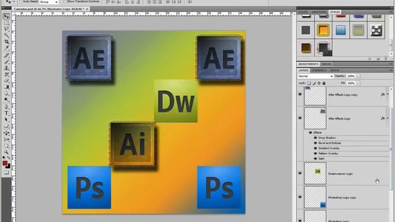Toggle visibility of the Gradient Overlay effect
Viewport: 395px width, 222px height.
(315, 148)
